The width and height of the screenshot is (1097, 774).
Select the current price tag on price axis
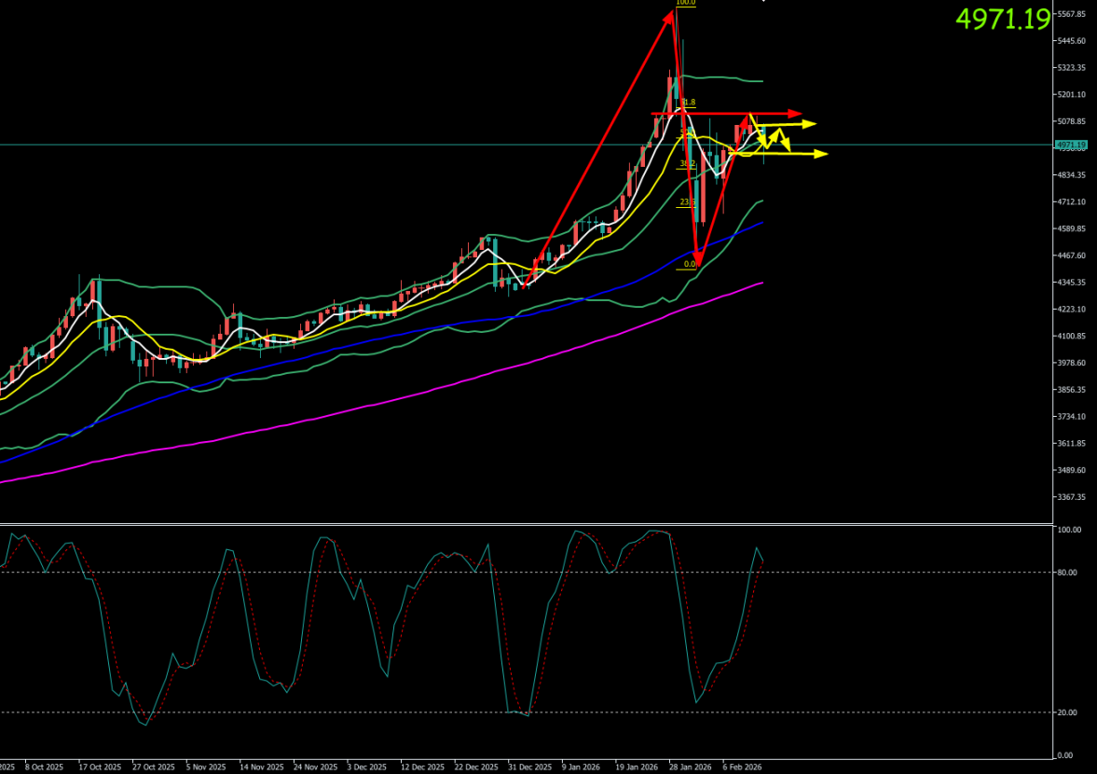tap(1072, 145)
